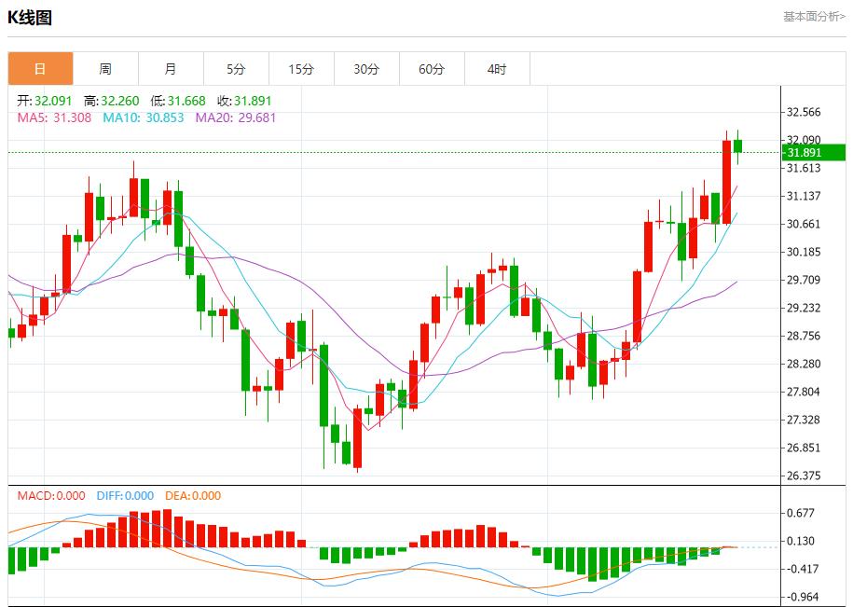The width and height of the screenshot is (853, 607).
Task: Click the orange DEA value label
Action: [x=193, y=496]
